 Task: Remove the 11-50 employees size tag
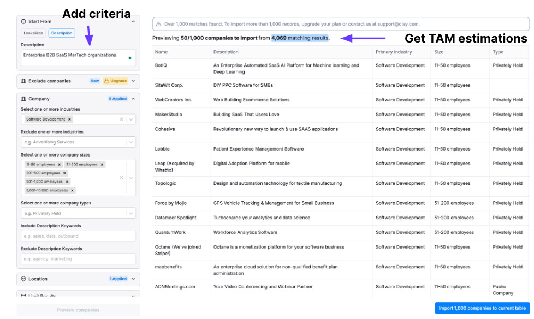(x=60, y=165)
